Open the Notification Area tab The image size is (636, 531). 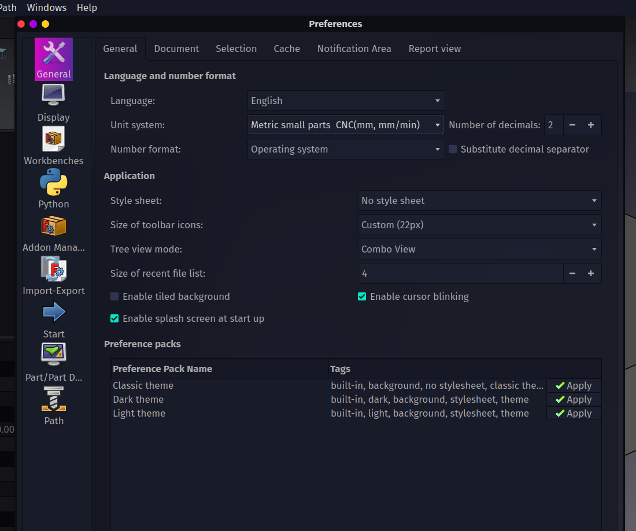pyautogui.click(x=354, y=49)
